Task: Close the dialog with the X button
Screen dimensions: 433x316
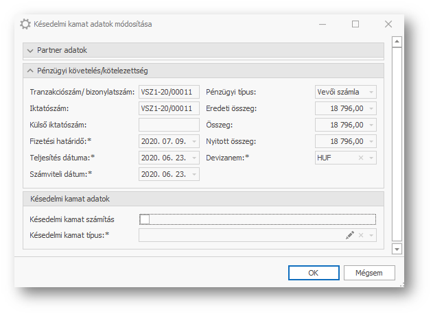Action: 388,24
